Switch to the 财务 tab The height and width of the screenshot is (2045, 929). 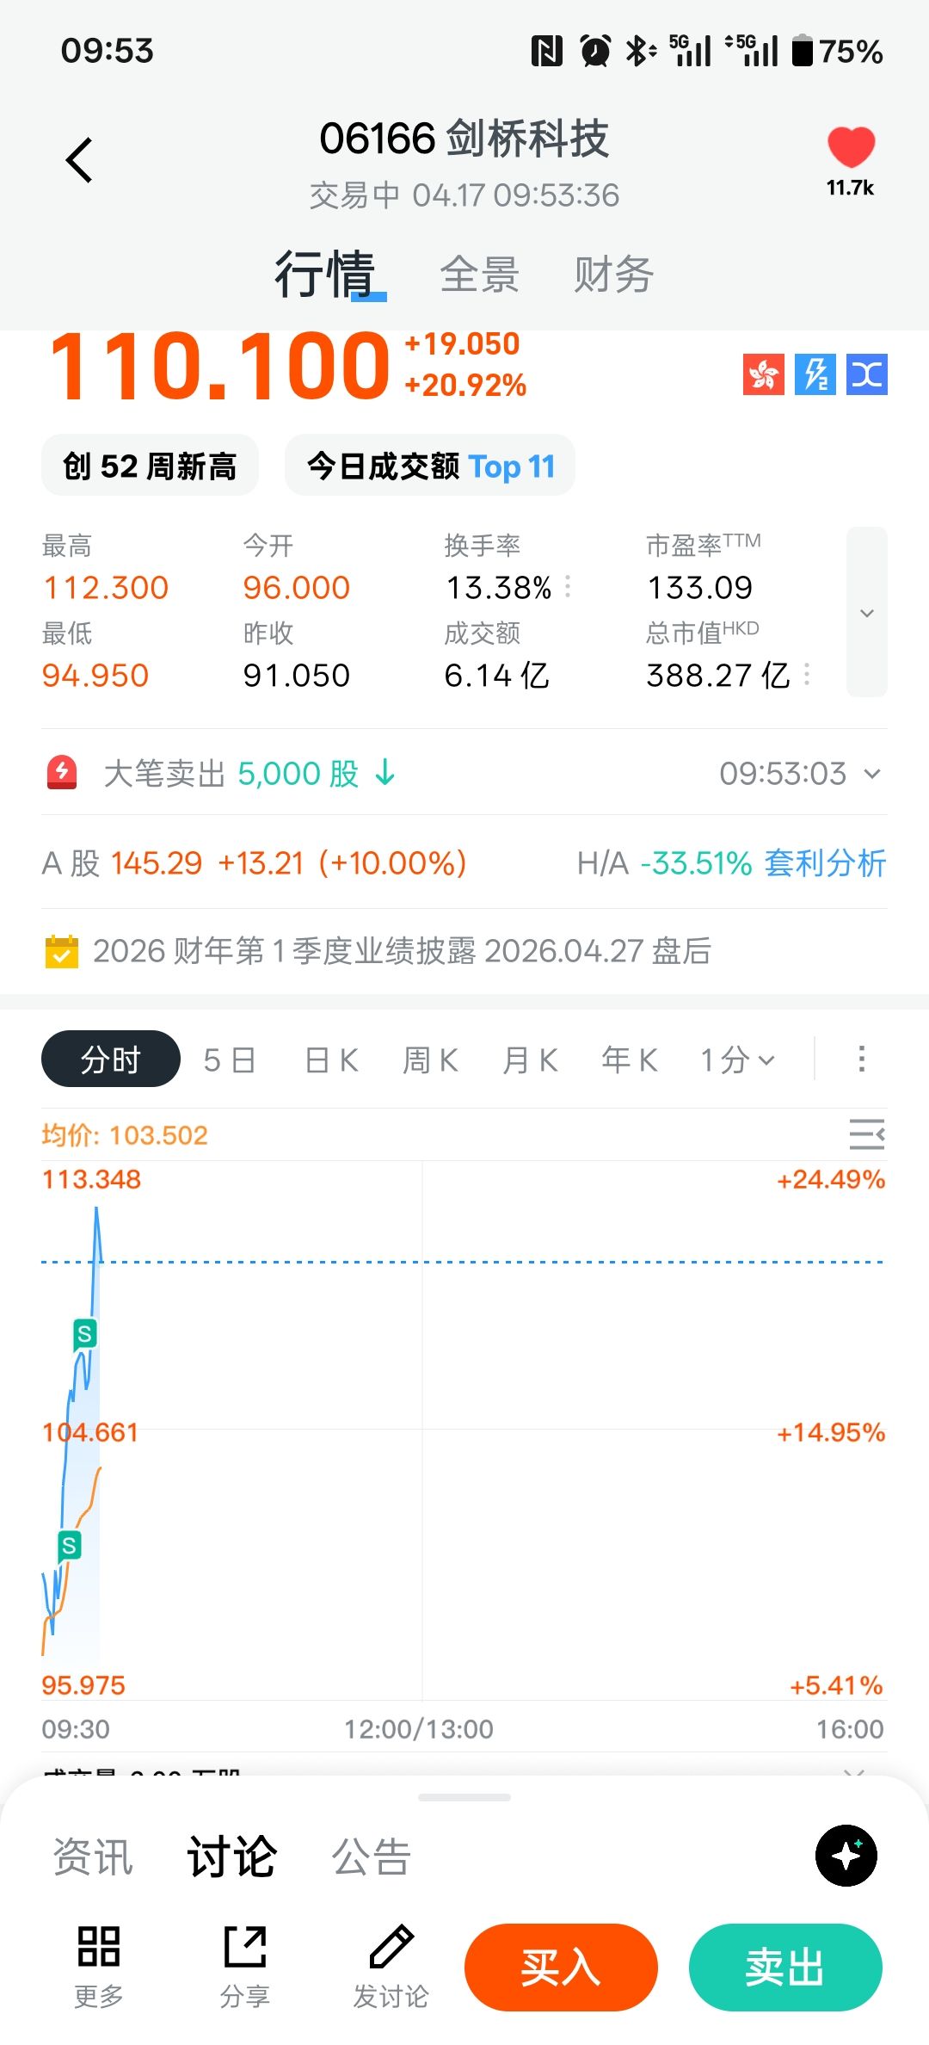(x=613, y=275)
